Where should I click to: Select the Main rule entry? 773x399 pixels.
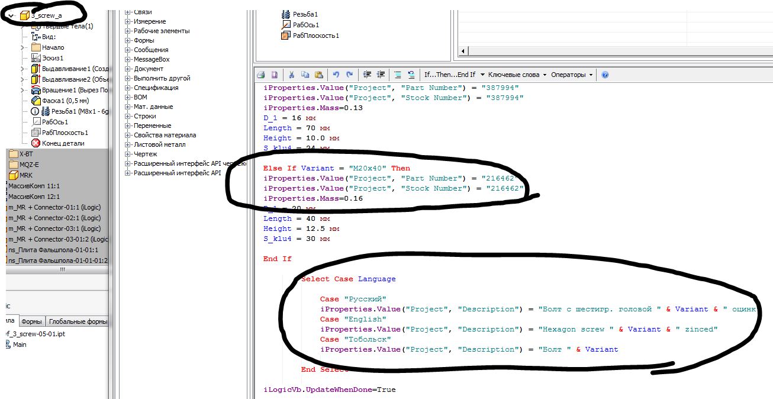point(20,344)
